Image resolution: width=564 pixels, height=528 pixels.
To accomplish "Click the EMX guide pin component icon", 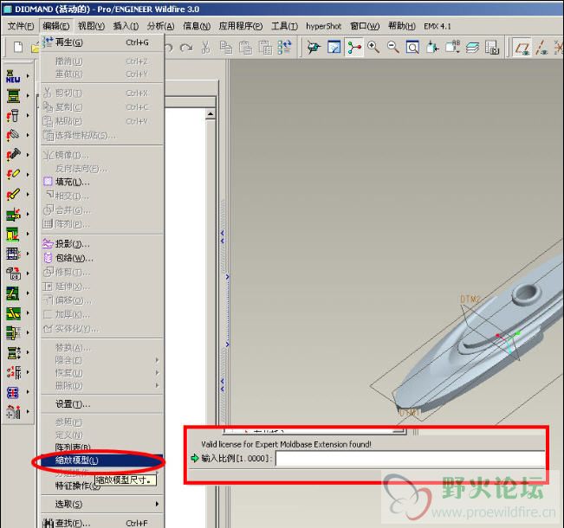I will click(x=13, y=116).
